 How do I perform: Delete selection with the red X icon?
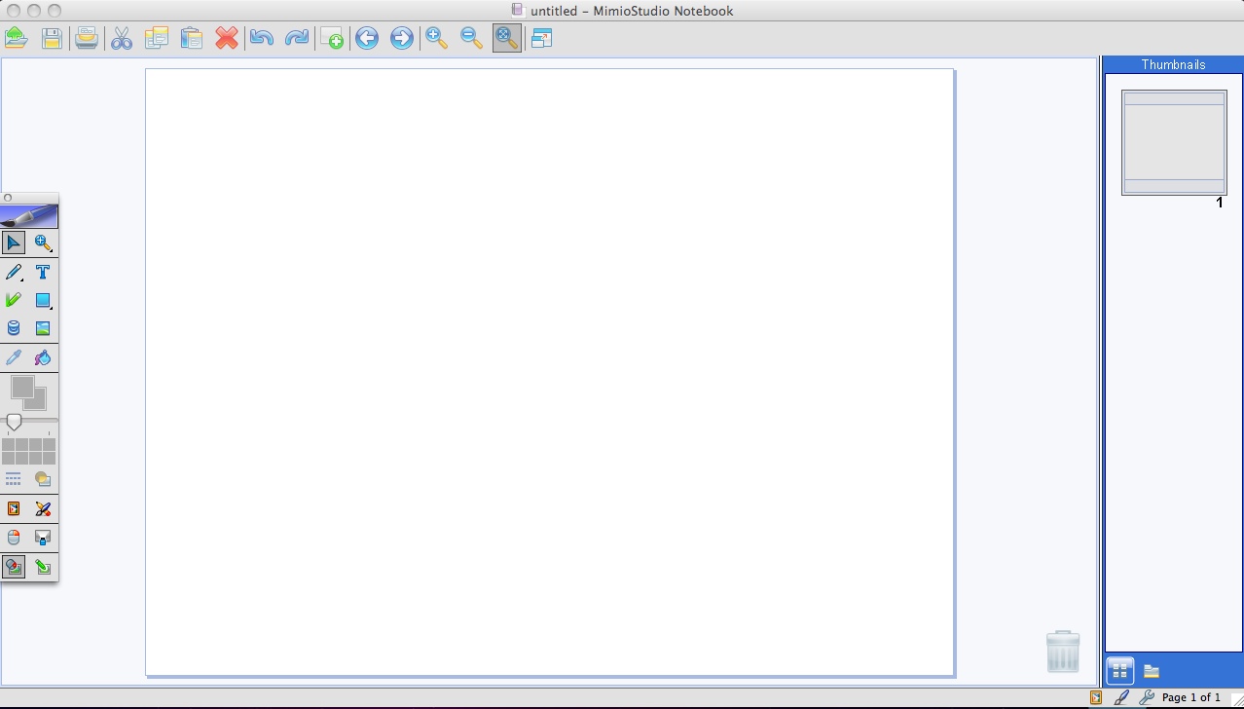pos(227,38)
